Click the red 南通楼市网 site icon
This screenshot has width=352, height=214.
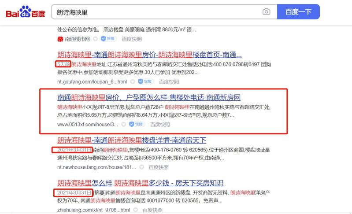[x=60, y=39]
